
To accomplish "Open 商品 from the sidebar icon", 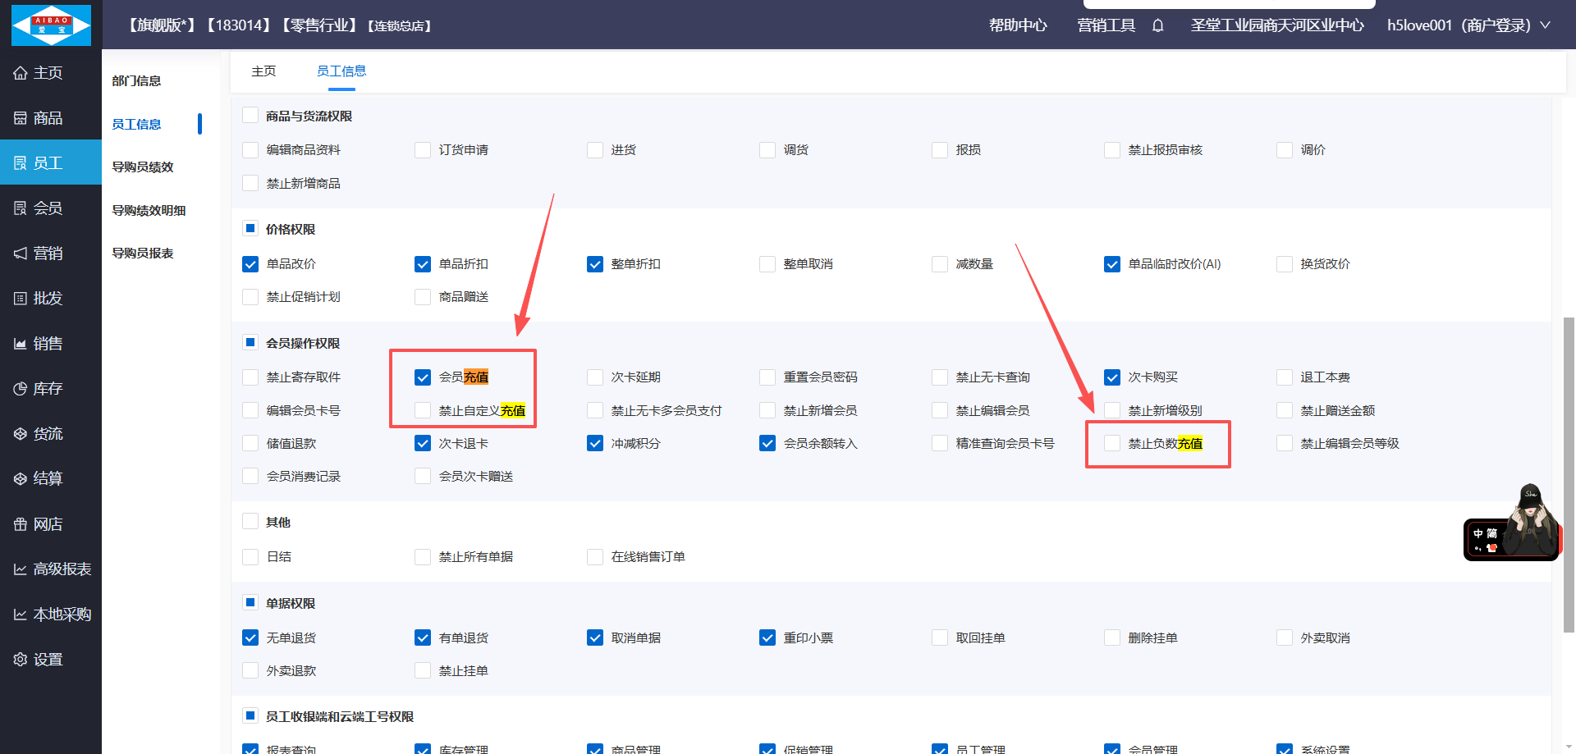I will (21, 118).
